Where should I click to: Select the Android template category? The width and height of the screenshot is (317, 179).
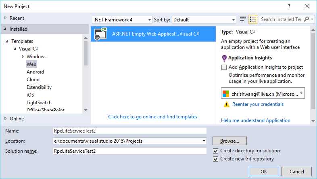click(35, 72)
